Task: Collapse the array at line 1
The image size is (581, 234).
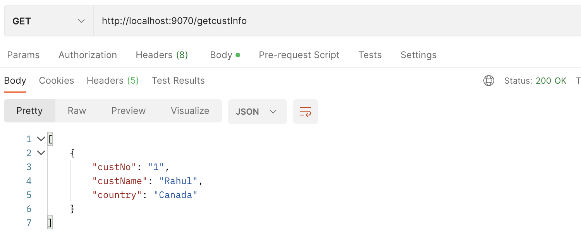Action: [x=41, y=139]
